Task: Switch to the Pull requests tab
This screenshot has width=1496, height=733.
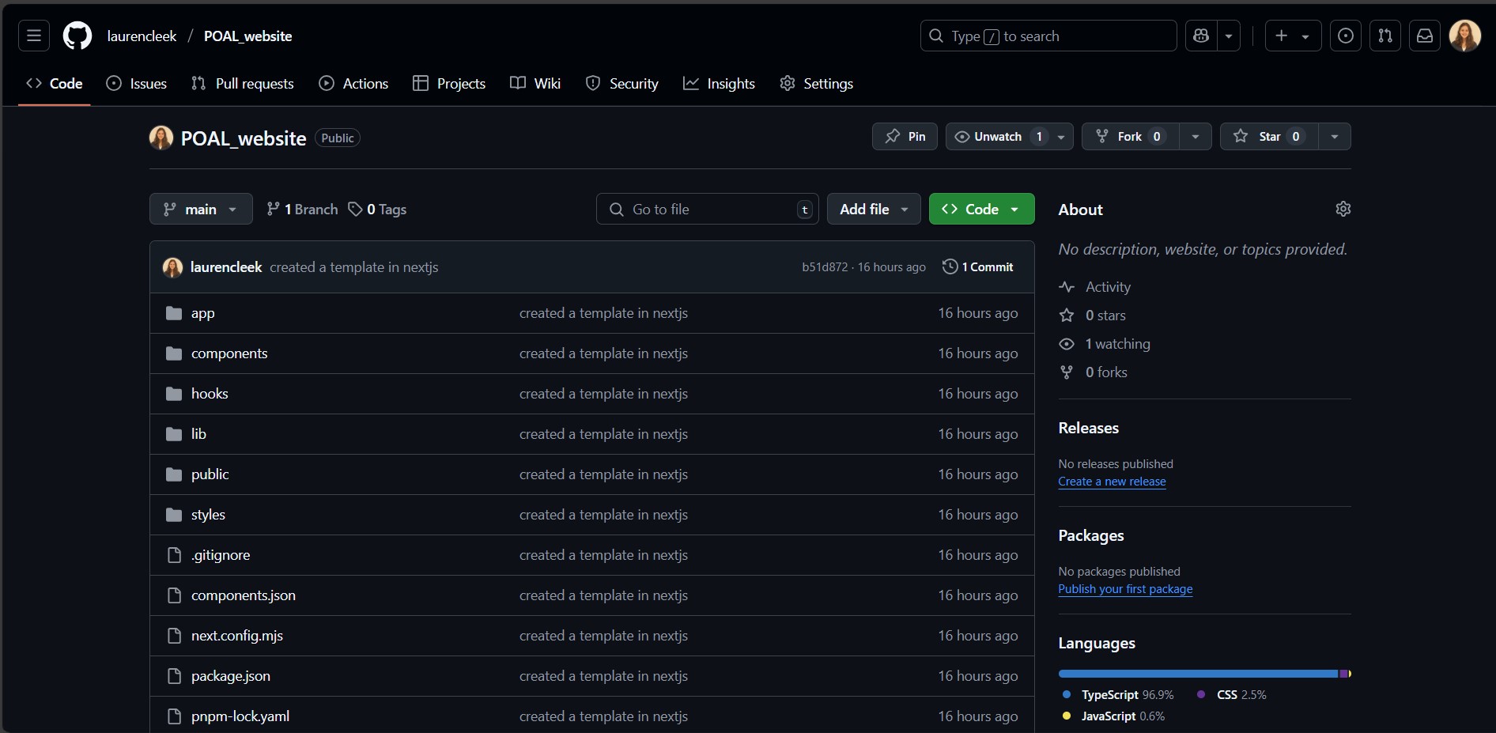Action: (x=243, y=83)
